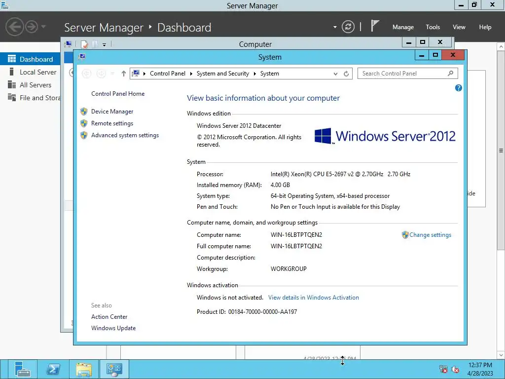Click the 4.00 GB installed memory value
Viewport: 505px width, 379px height.
click(x=280, y=185)
